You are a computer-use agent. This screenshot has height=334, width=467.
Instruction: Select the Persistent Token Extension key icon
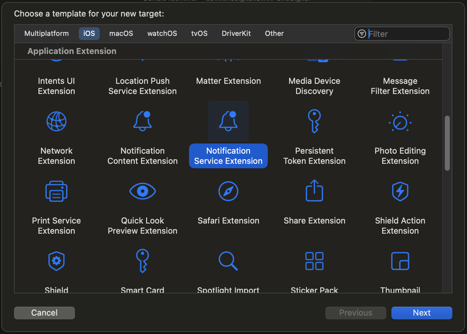pos(314,121)
